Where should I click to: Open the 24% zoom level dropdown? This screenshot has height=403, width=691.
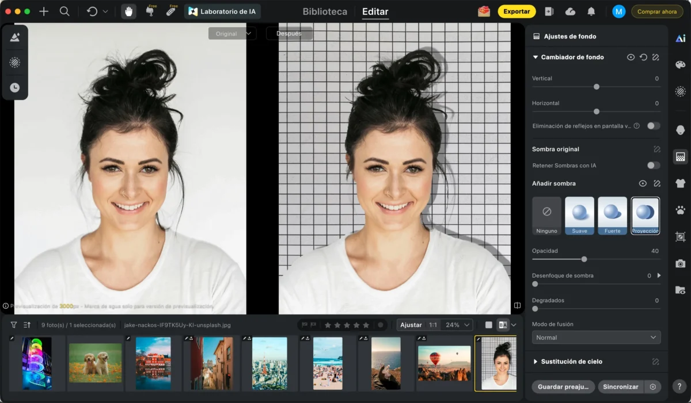click(x=458, y=325)
